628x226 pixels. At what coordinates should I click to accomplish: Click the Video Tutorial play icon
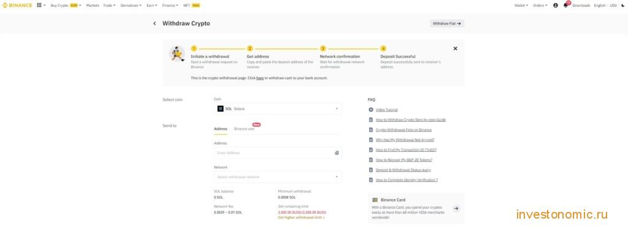[371, 110]
